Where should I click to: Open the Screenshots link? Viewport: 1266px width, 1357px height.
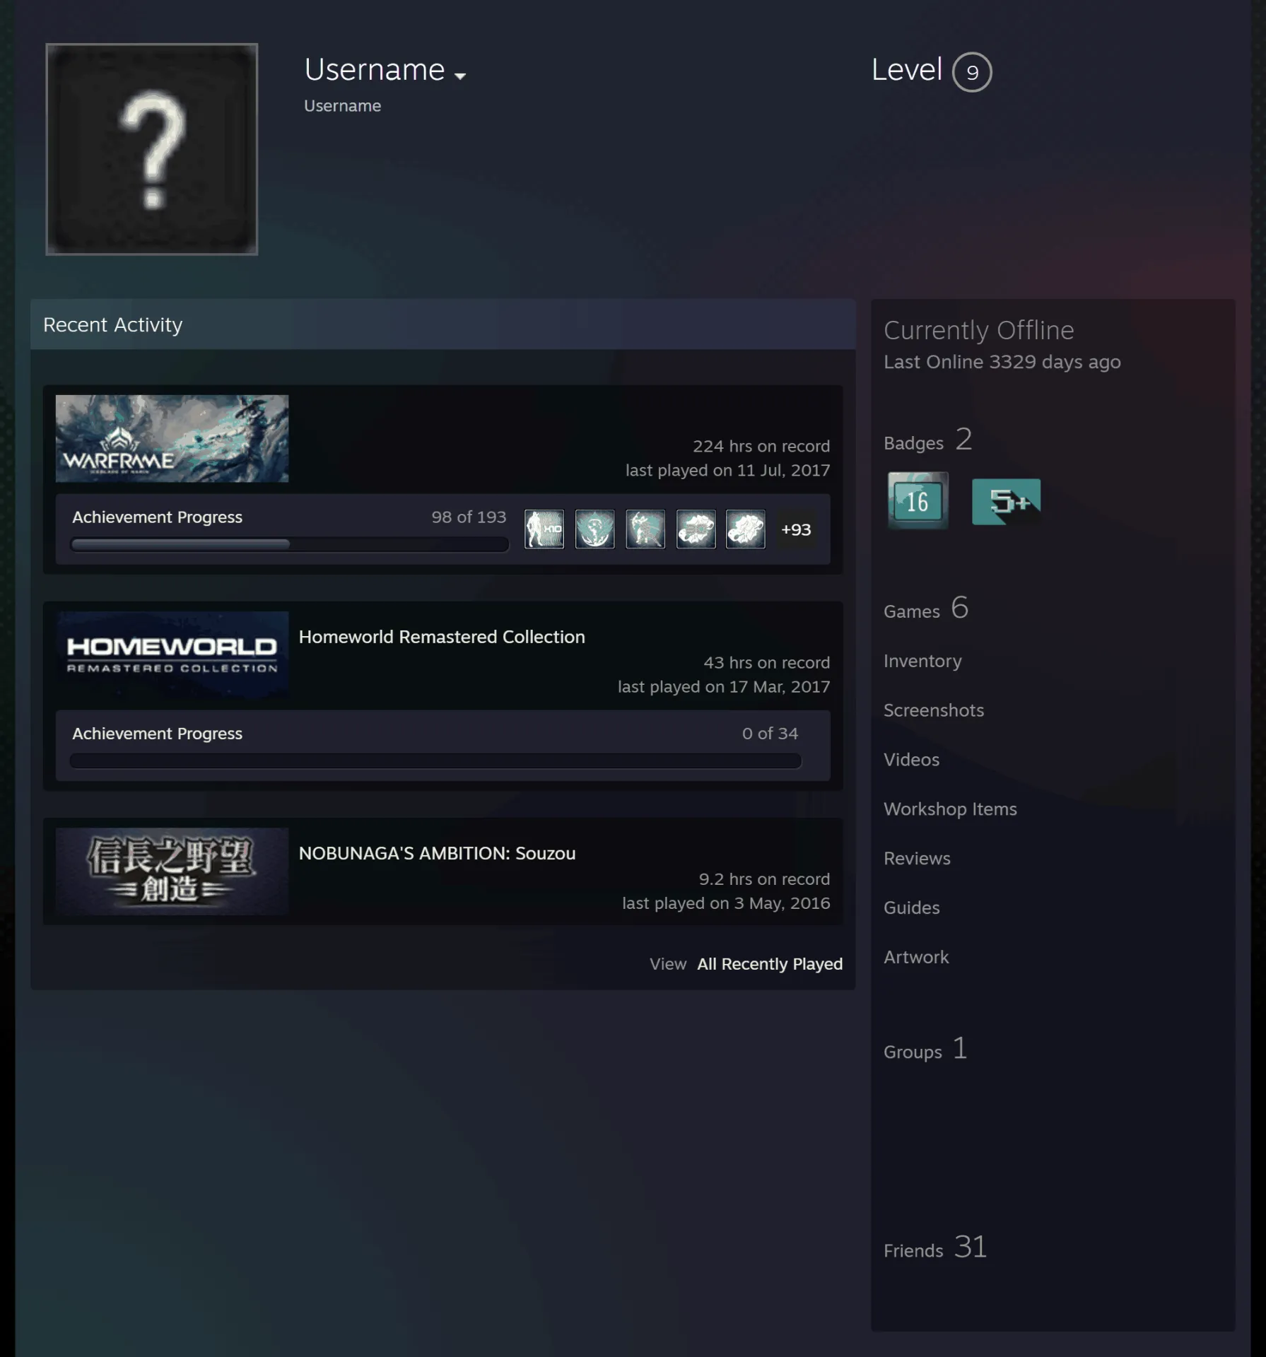934,710
